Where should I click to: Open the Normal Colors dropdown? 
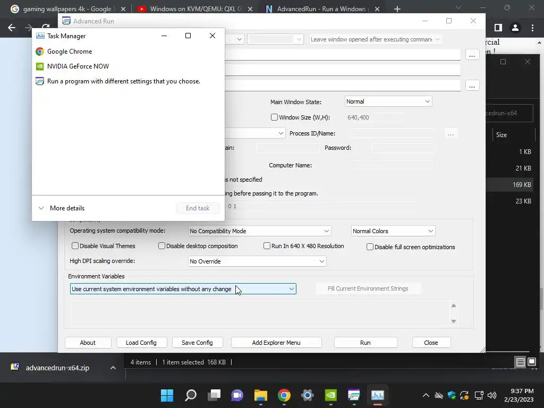(x=393, y=231)
